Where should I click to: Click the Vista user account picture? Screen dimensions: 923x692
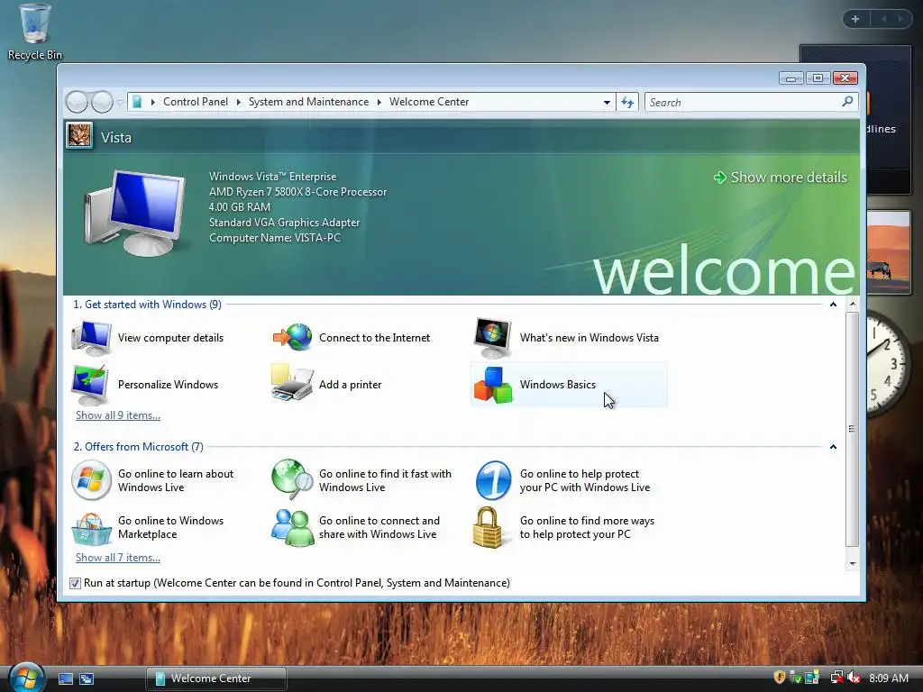(x=79, y=136)
